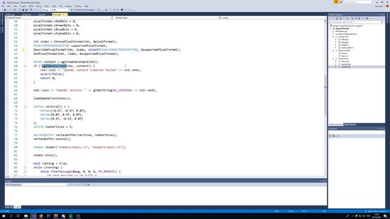This screenshot has height=219, width=390.
Task: Select the highlighted shader.cpp file
Action: pos(346,67)
